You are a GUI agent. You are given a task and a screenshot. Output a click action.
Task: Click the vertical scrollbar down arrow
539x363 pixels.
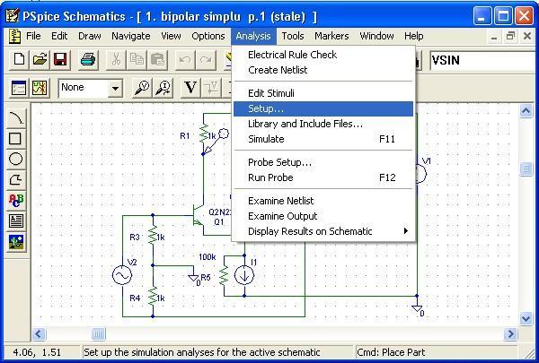coord(526,318)
